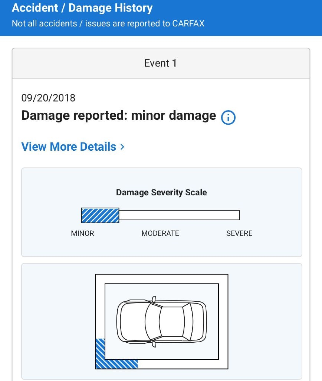Click the chevron after View More Details
This screenshot has width=322, height=381.
pyautogui.click(x=122, y=147)
